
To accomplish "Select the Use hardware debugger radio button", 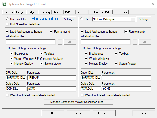I will point(82,19).
